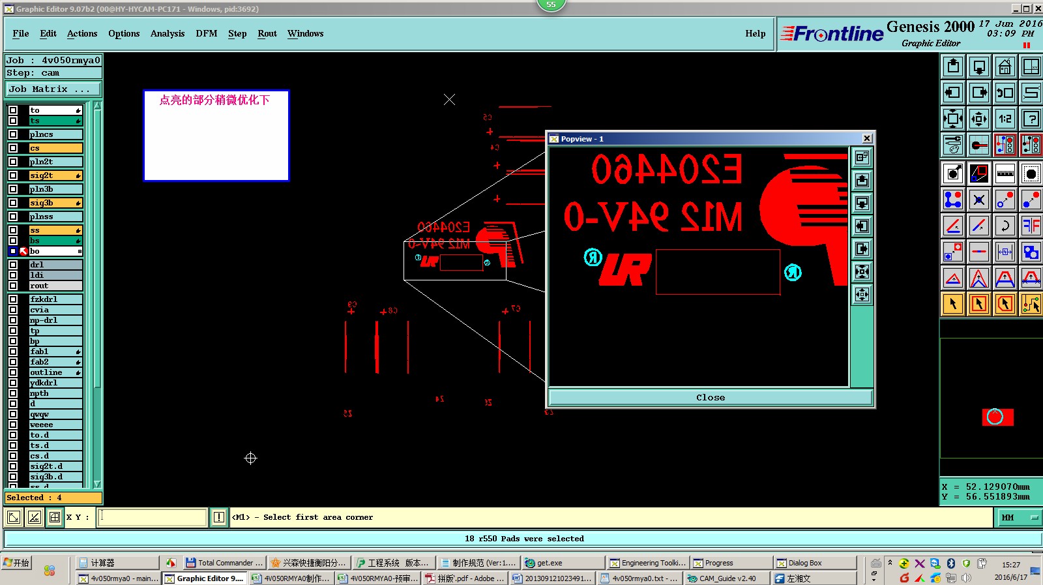Screen dimensions: 1043x585
Task: Open the Step menu
Action: pyautogui.click(x=237, y=33)
